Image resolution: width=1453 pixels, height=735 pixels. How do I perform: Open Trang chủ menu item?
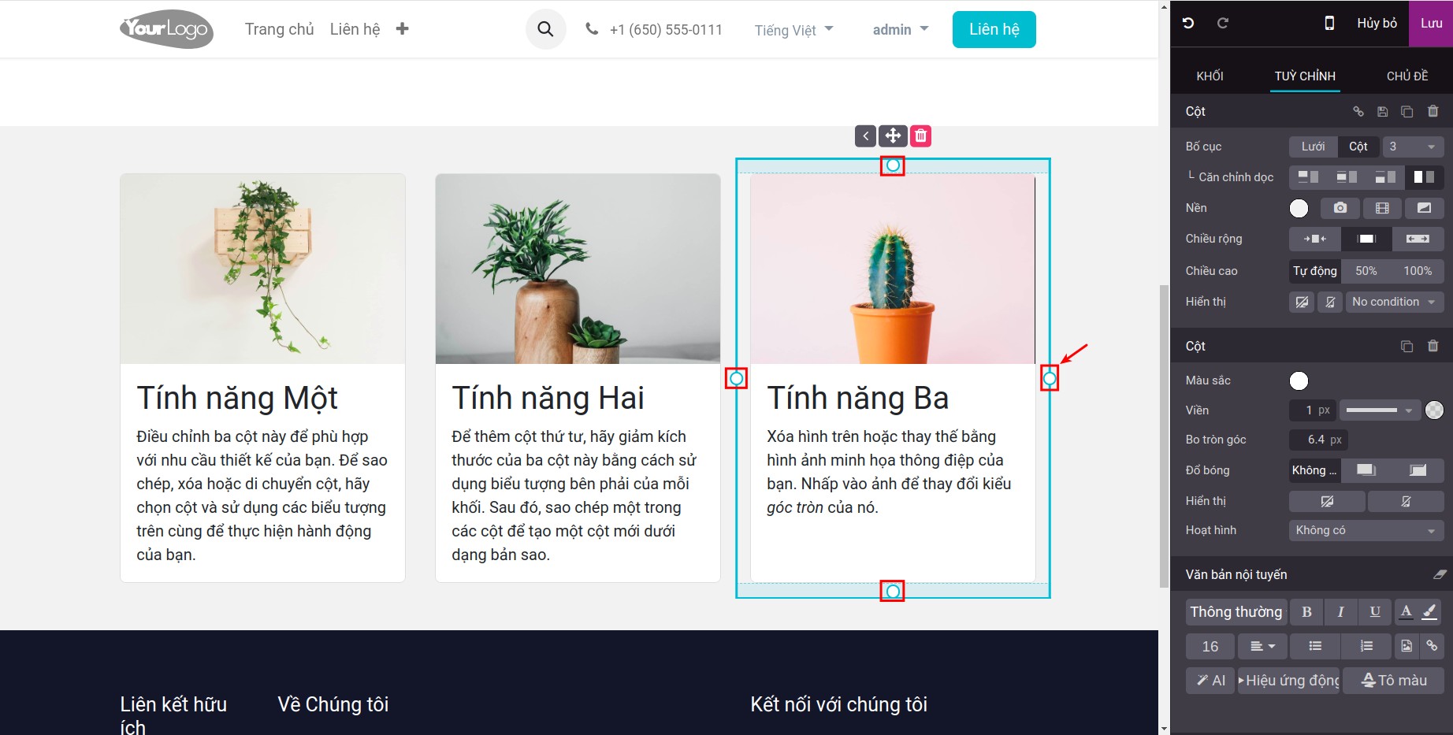click(x=279, y=29)
